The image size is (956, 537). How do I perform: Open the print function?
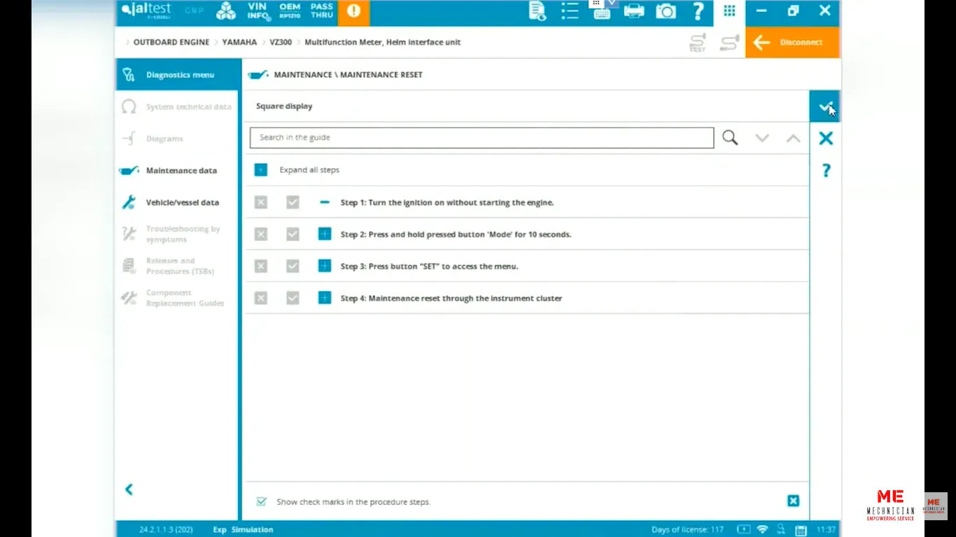[x=633, y=11]
